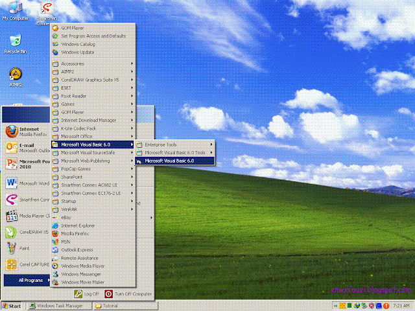
Task: Click the CorelDRAW X5 balloon icon
Action: point(12,232)
